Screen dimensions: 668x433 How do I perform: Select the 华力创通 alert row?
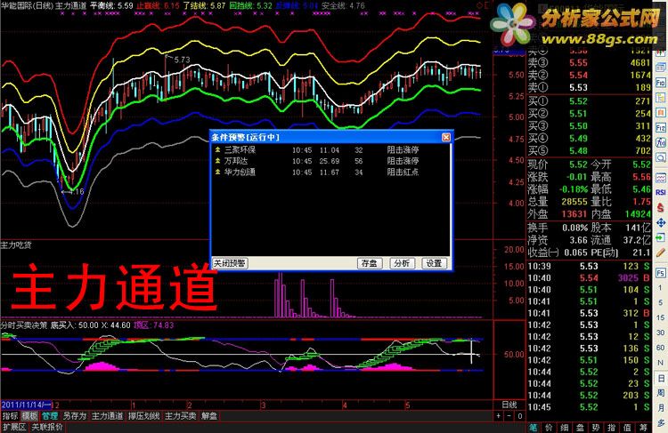coord(330,172)
